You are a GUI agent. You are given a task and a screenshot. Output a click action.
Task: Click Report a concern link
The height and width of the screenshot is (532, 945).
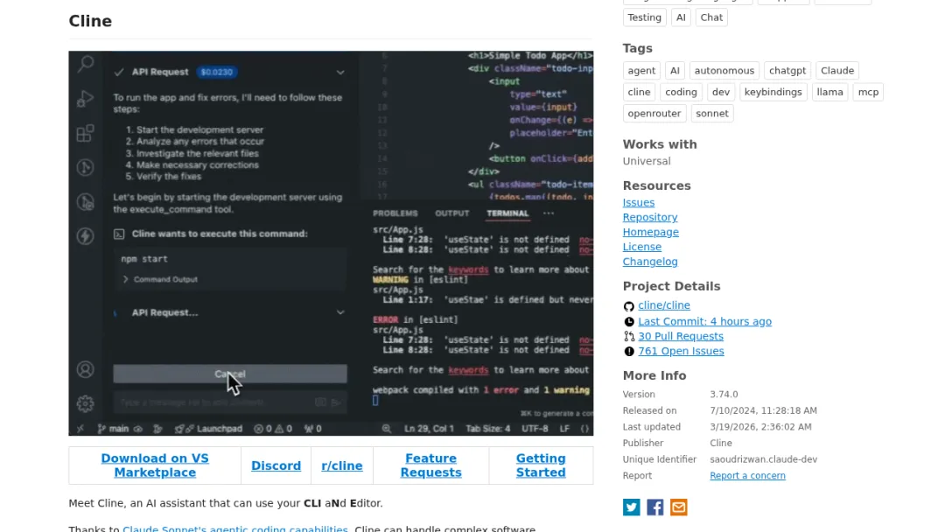(x=747, y=475)
